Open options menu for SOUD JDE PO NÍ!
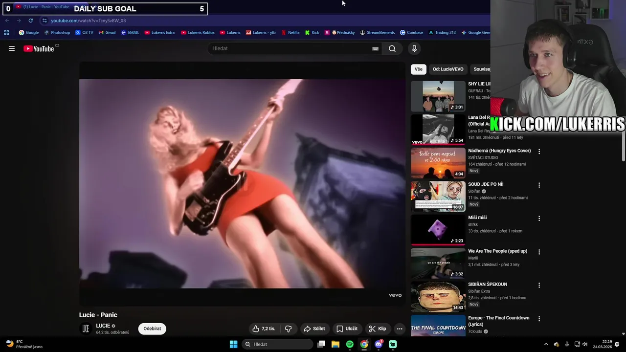 pyautogui.click(x=539, y=185)
